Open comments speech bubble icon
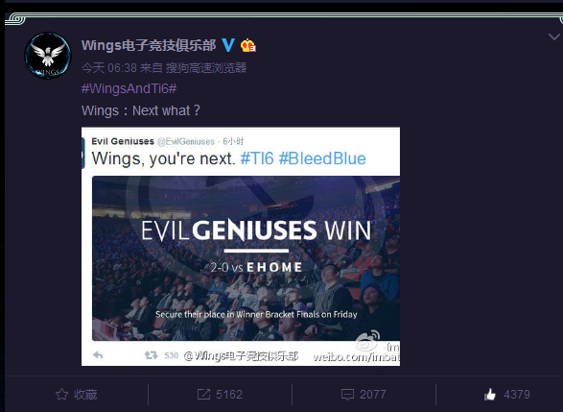 point(347,395)
